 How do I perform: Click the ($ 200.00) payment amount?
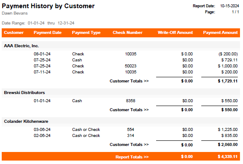pos(228,54)
